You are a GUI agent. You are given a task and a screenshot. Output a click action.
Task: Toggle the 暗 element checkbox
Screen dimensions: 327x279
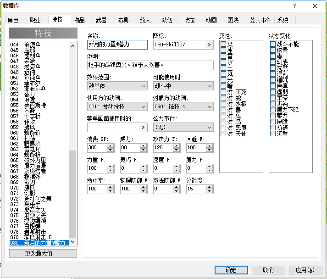pyautogui.click(x=223, y=86)
